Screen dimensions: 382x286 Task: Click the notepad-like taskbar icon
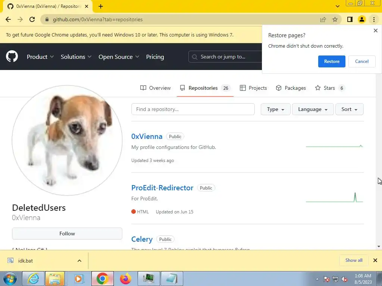pyautogui.click(x=172, y=279)
